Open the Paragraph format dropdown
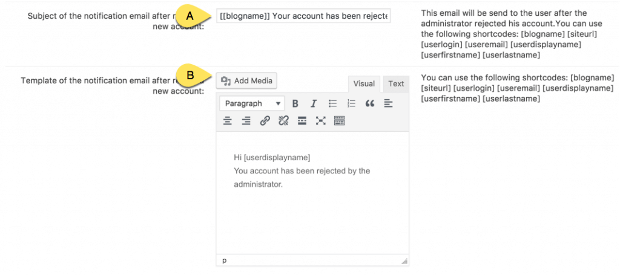The image size is (620, 275). tap(252, 103)
